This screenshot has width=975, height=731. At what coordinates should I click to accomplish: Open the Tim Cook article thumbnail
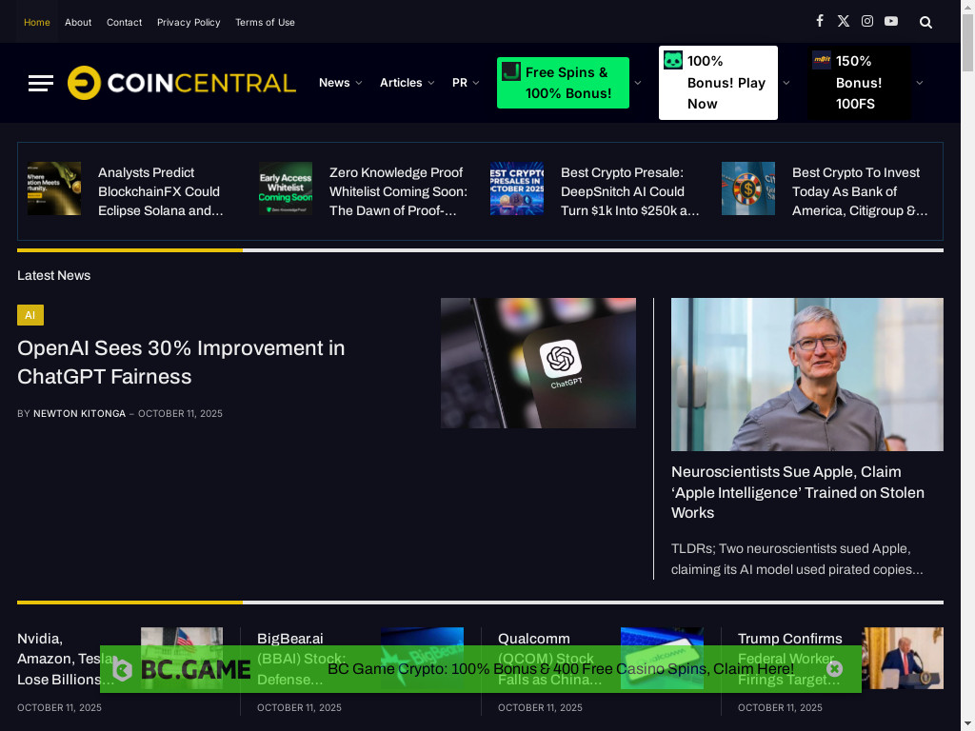[x=806, y=374]
